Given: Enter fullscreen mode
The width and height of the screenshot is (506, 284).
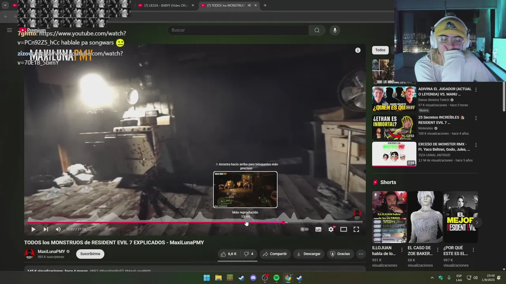Looking at the screenshot, I should click(356, 229).
